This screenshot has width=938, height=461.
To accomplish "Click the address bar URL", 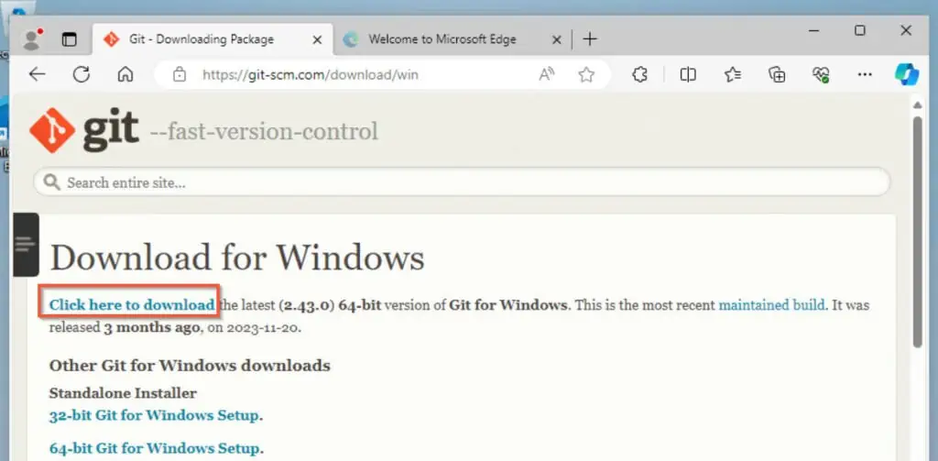I will 311,75.
